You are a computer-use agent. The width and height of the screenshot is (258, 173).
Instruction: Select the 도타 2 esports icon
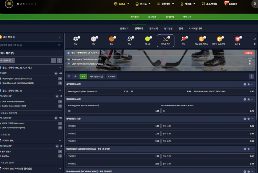coord(237,41)
